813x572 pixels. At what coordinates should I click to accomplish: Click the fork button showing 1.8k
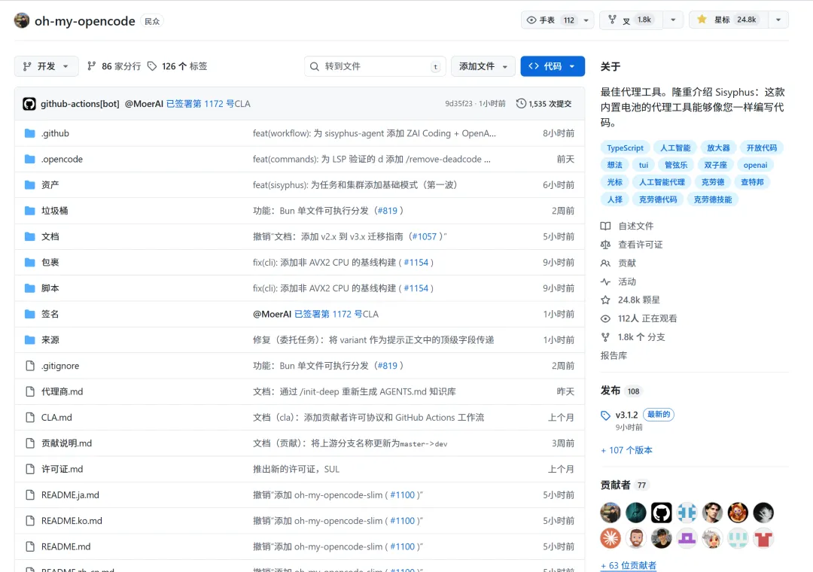631,20
